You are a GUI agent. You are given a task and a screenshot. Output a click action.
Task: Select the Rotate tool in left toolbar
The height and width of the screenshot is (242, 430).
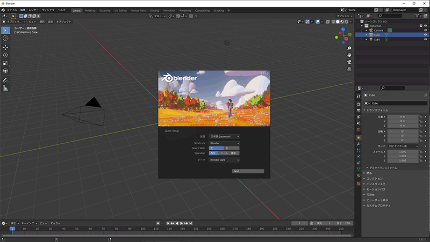[5, 55]
